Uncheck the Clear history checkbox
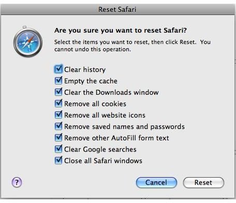 click(58, 69)
